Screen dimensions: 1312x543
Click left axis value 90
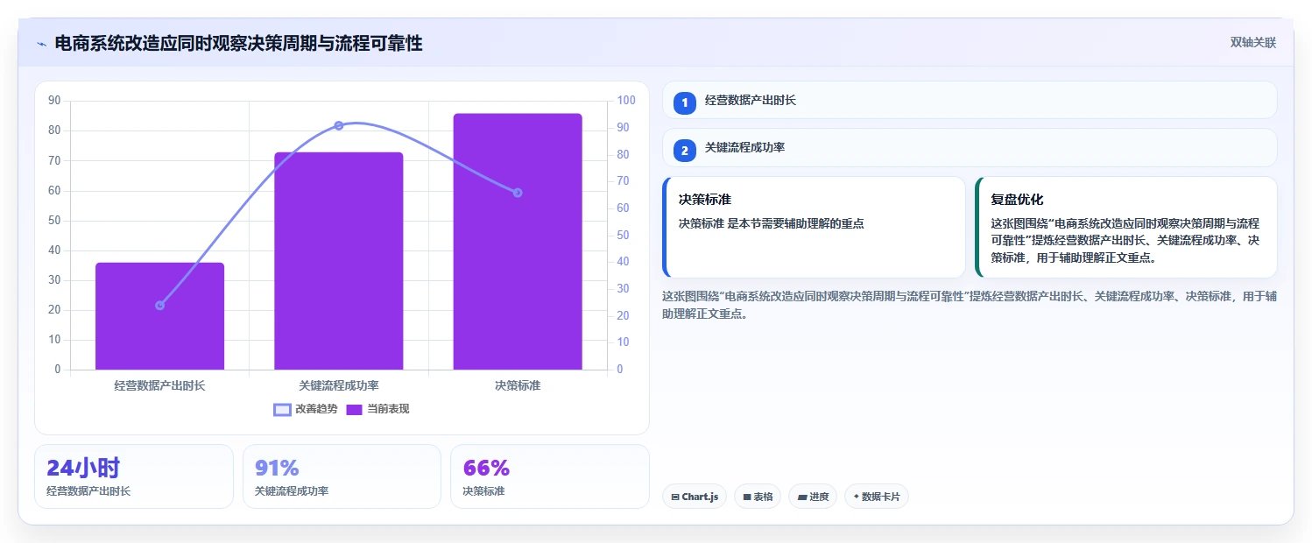click(x=54, y=101)
